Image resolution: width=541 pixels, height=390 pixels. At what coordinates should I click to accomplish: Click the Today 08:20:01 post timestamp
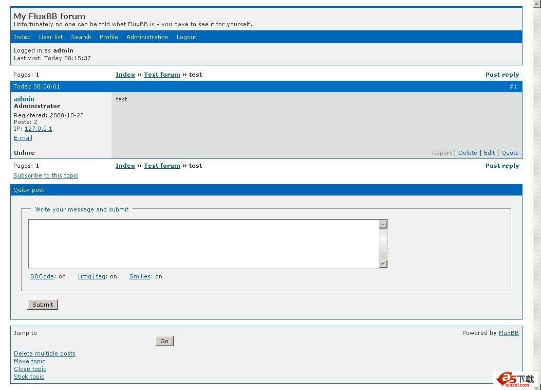pyautogui.click(x=36, y=86)
